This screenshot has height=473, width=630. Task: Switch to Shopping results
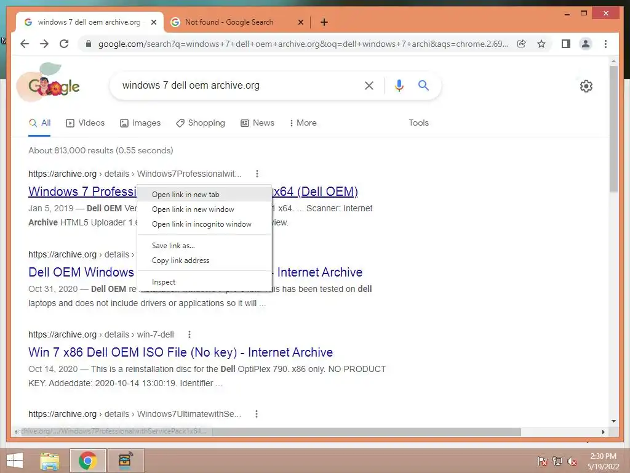click(x=201, y=123)
